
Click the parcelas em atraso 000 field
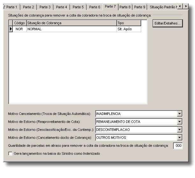(178, 146)
